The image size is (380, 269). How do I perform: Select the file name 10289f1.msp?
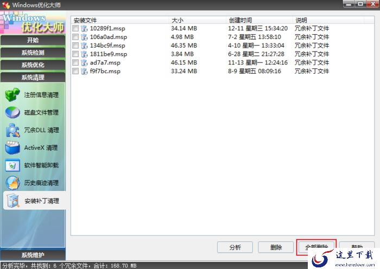pos(107,28)
